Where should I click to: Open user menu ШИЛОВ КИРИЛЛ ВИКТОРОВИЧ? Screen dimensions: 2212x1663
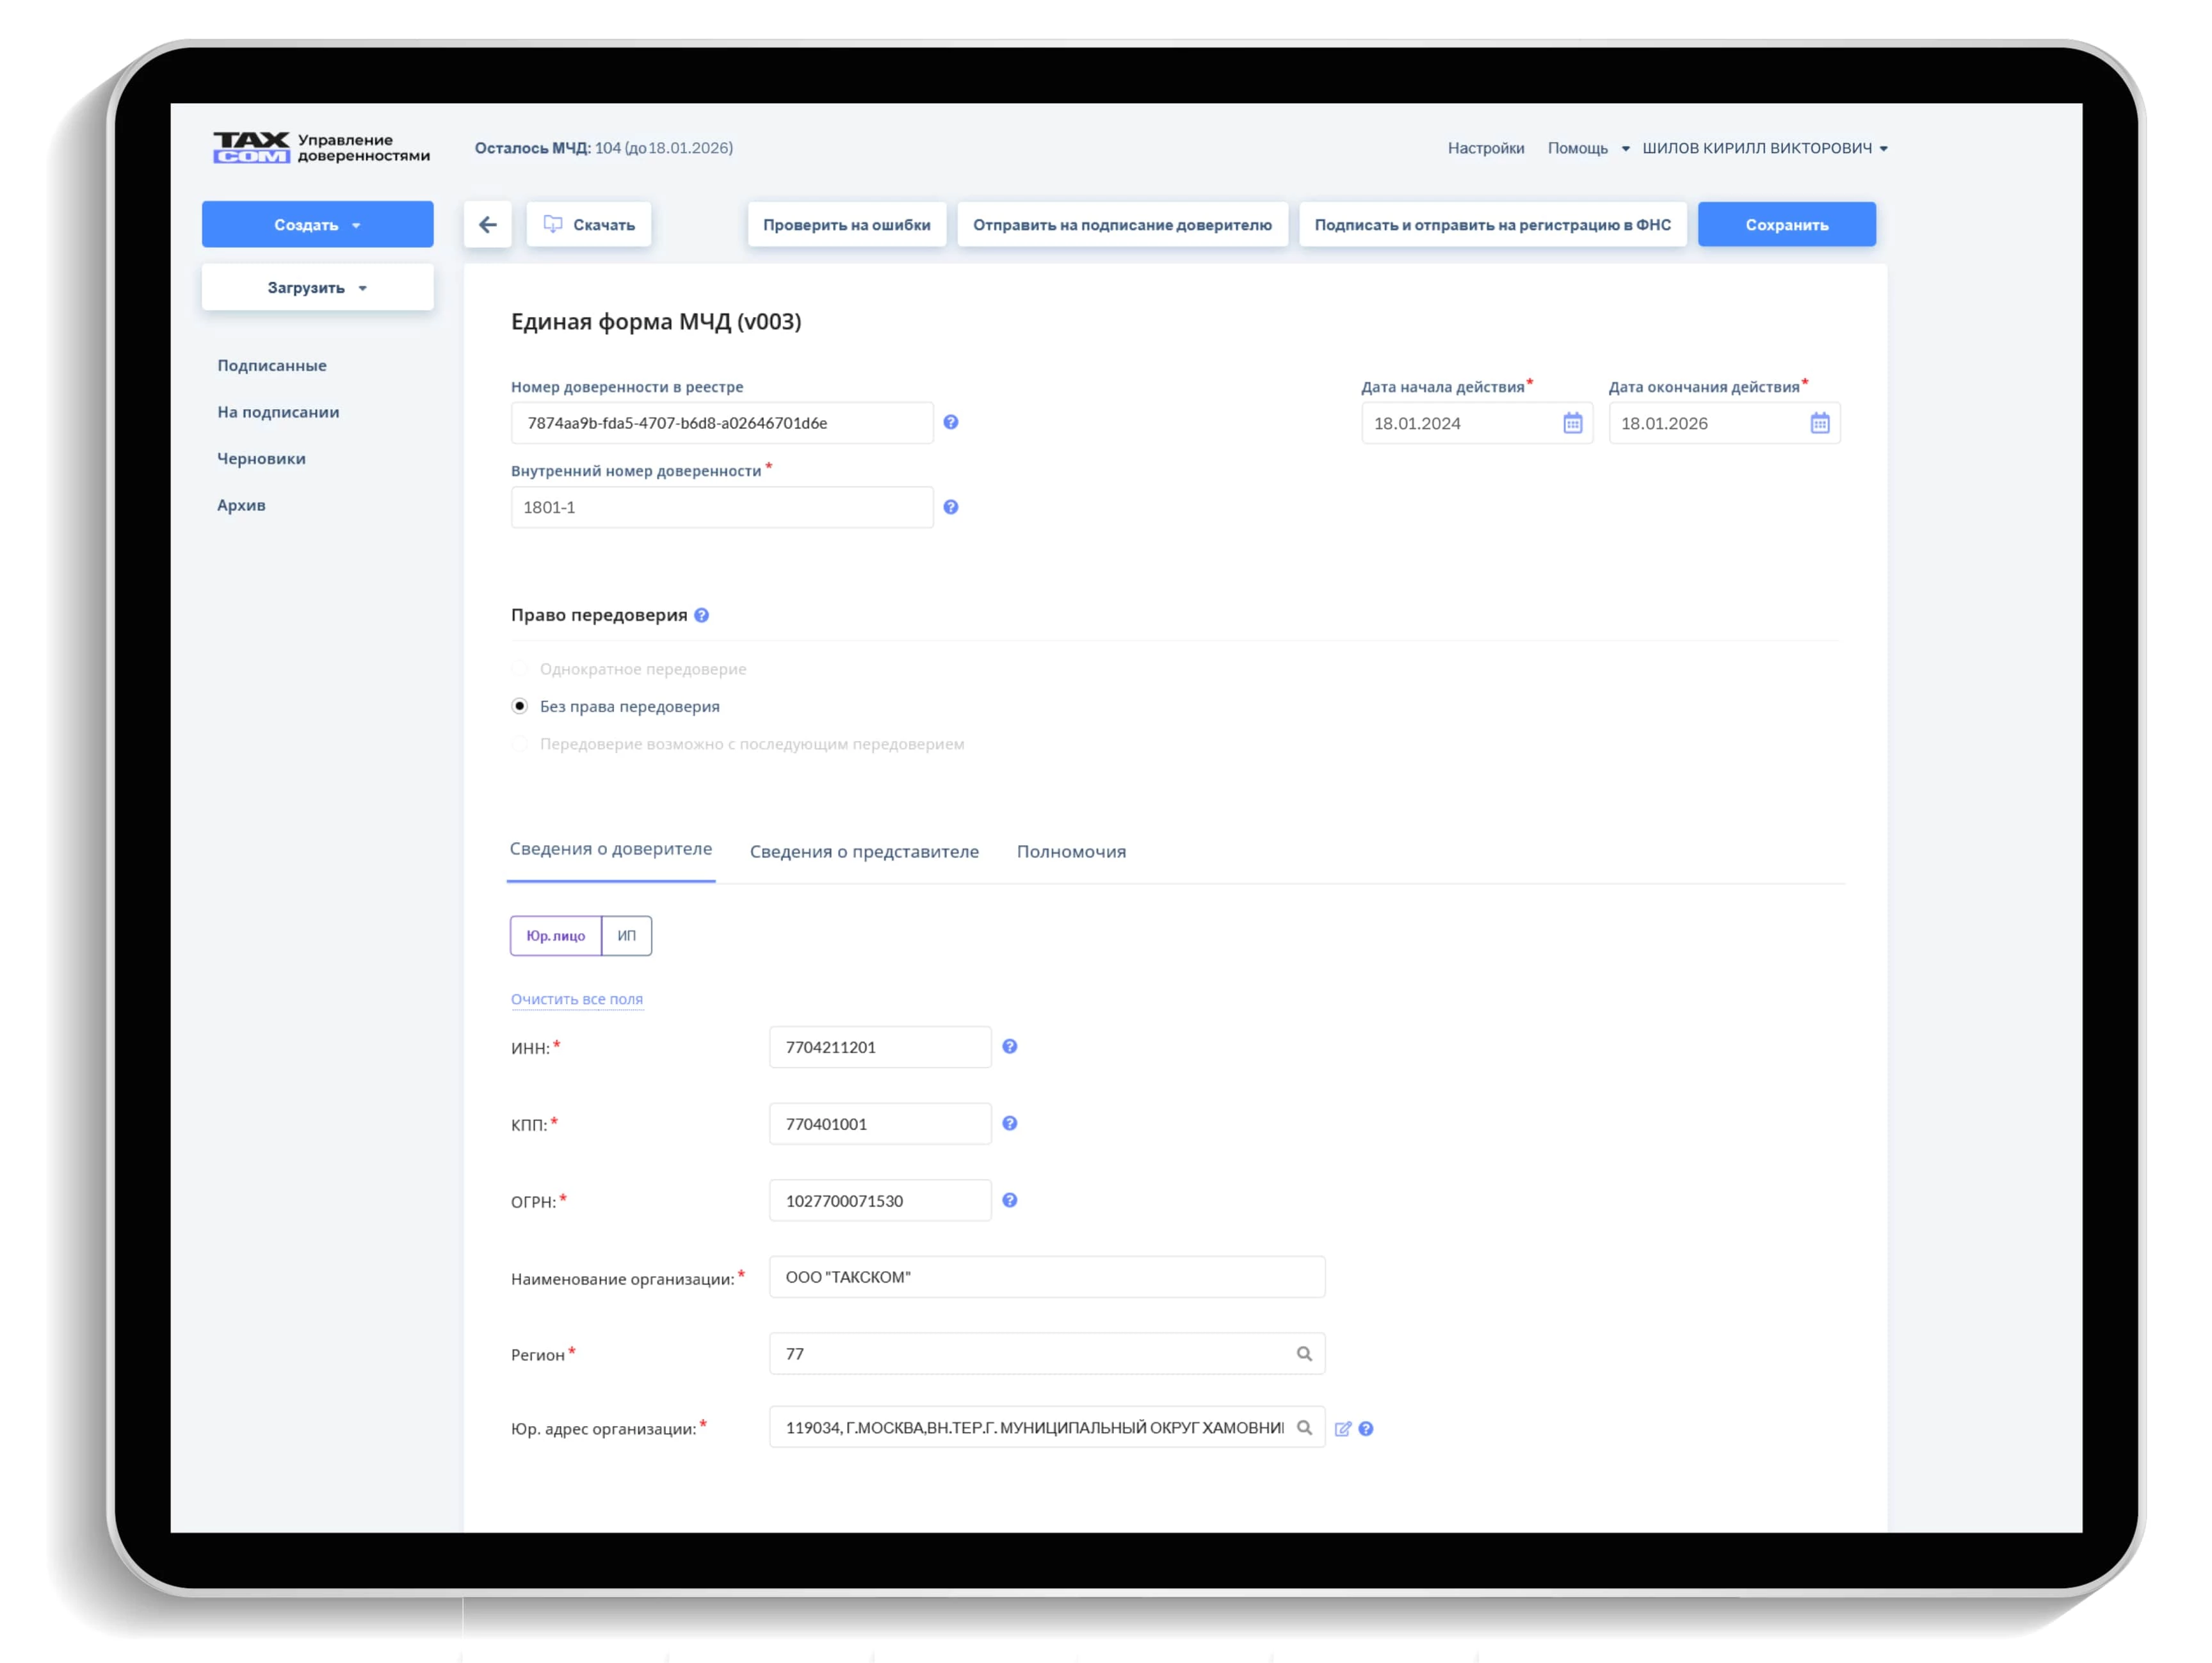pos(1765,148)
